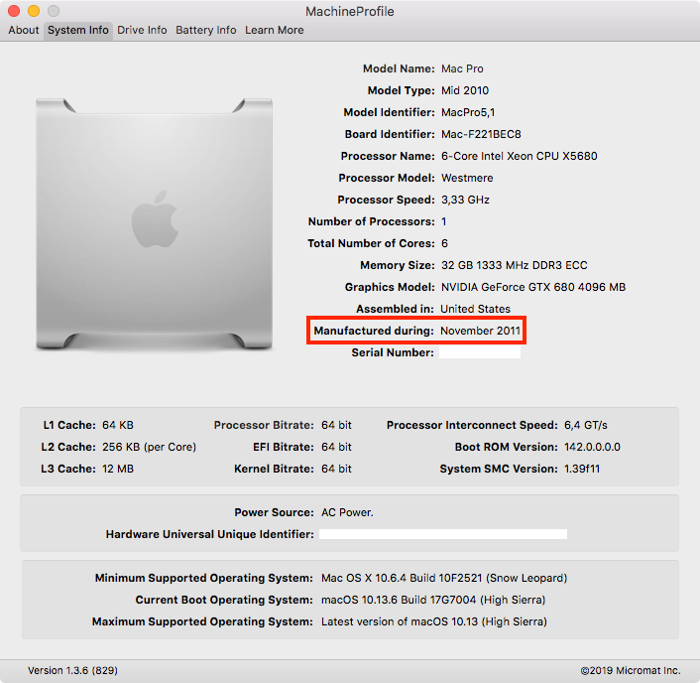
Task: Click the Kernel Bitrate 64 bit value
Action: (336, 469)
